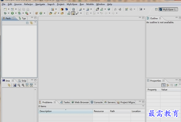Open the File menu
The image size is (181, 122).
click(x=3, y=4)
